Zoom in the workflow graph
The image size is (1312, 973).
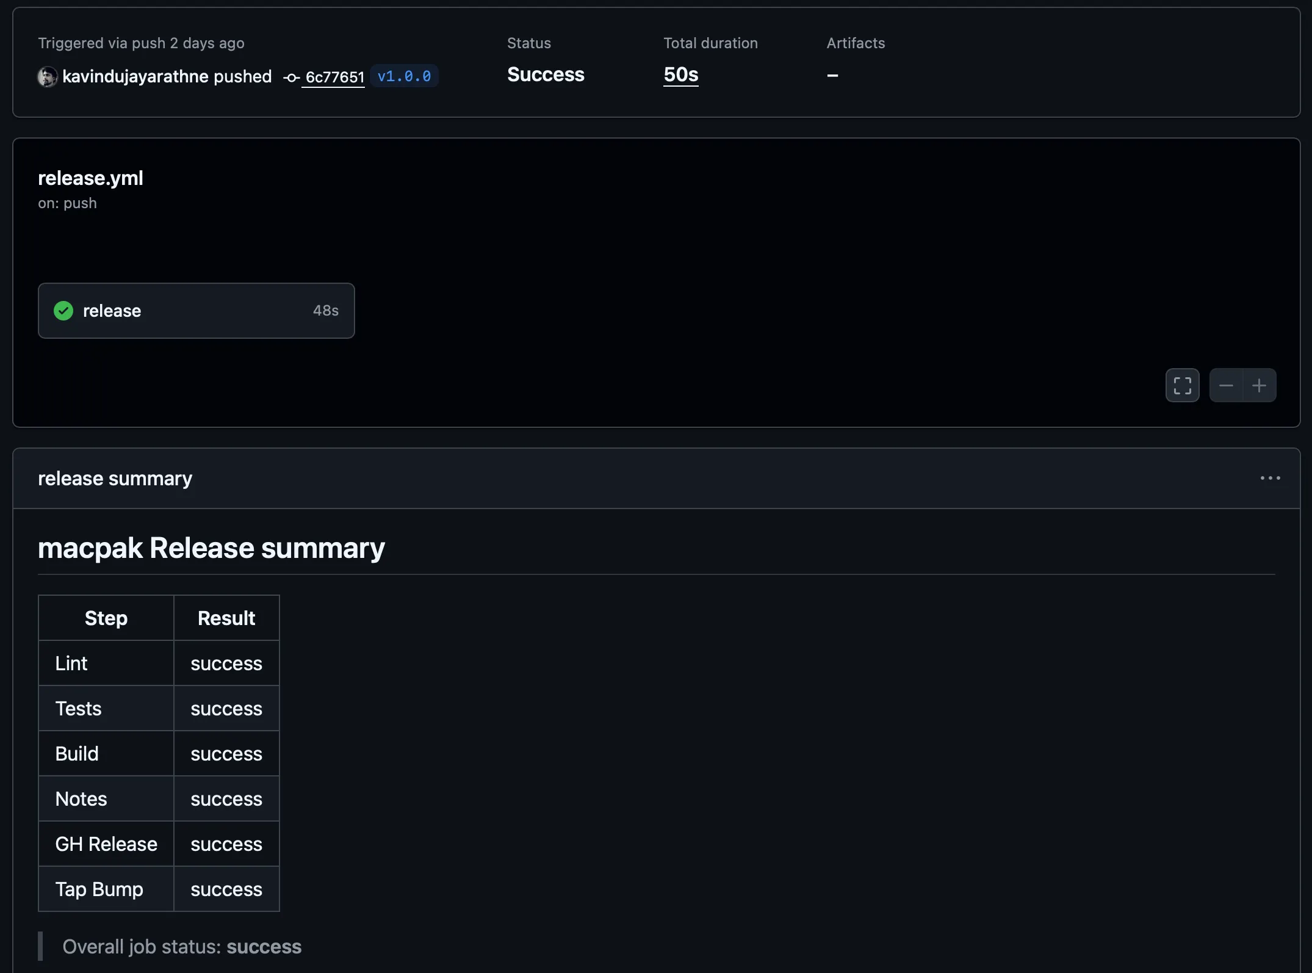(x=1259, y=385)
